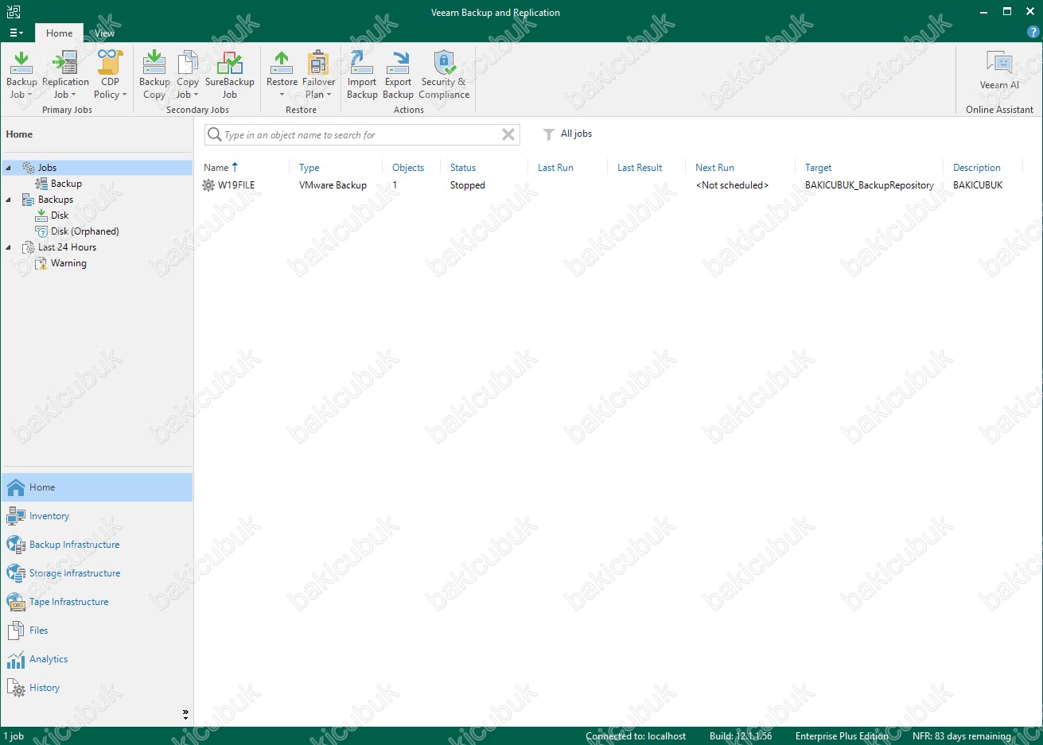1043x745 pixels.
Task: Click 'NFR: 83 days remaining' status text
Action: (962, 736)
